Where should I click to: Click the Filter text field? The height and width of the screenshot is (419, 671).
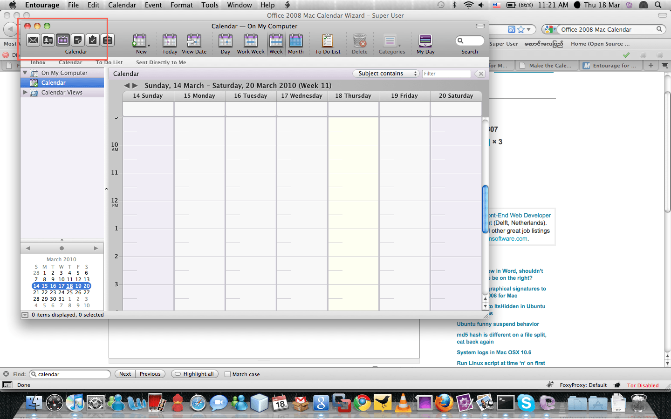point(446,74)
